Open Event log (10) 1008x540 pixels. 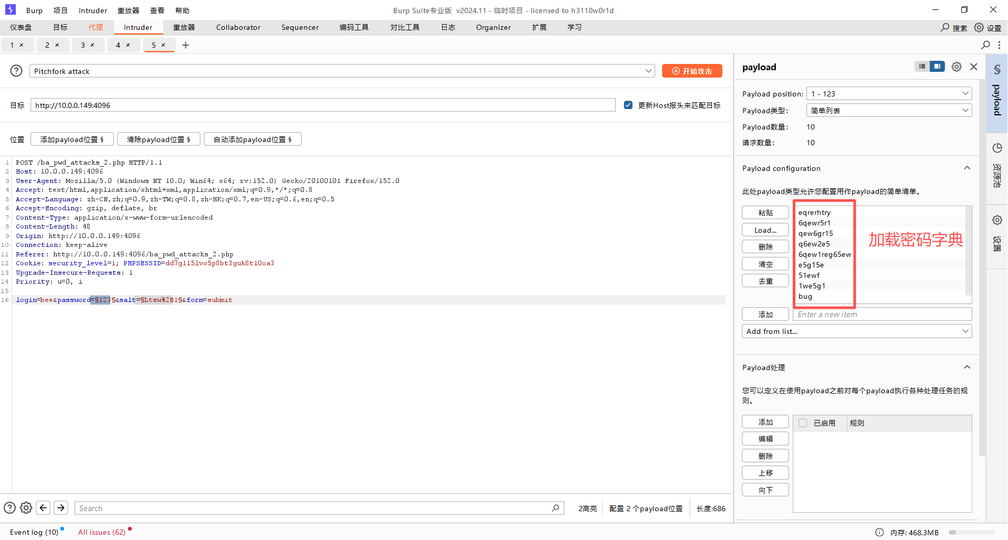pos(34,532)
